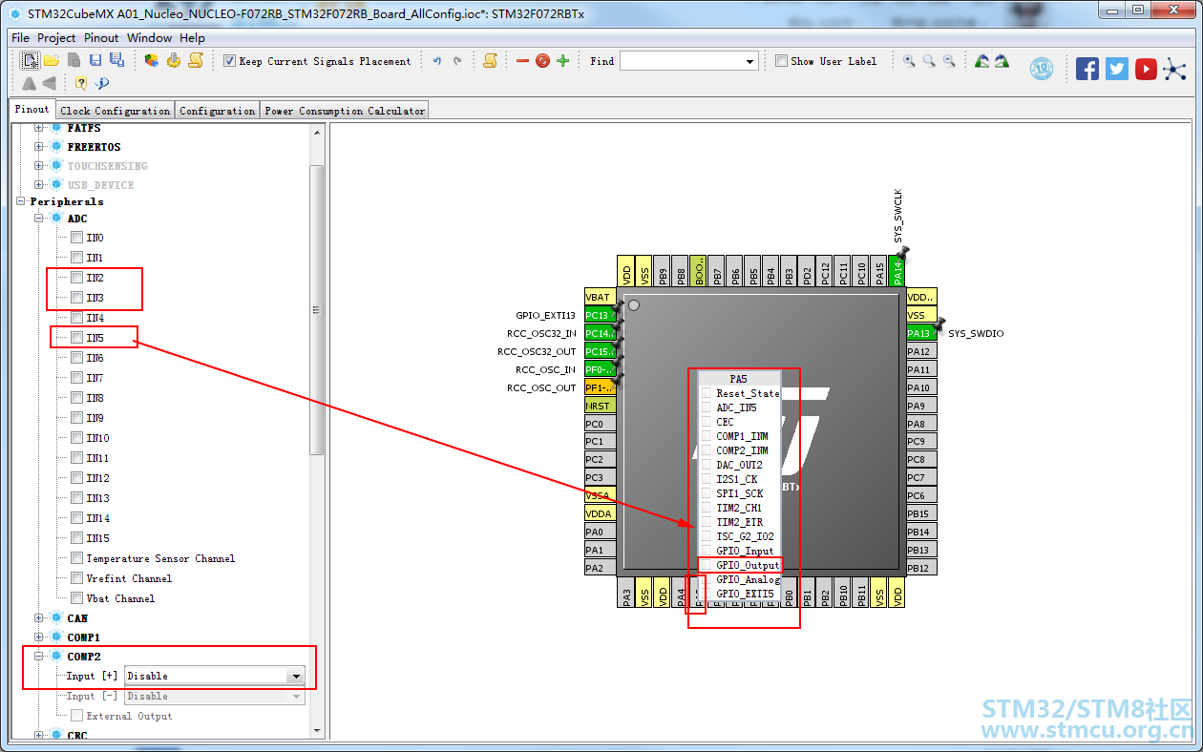Click the green plus expand icon
Image resolution: width=1203 pixels, height=752 pixels.
[562, 61]
